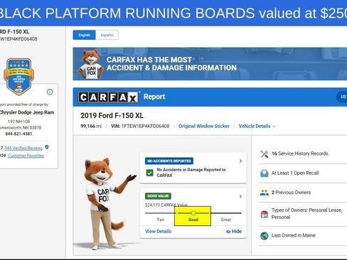The height and width of the screenshot is (260, 347).
Task: Click the 'Fair' label on value scale
Action: tap(161, 220)
